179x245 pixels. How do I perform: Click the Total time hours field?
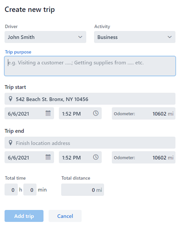[11, 189]
